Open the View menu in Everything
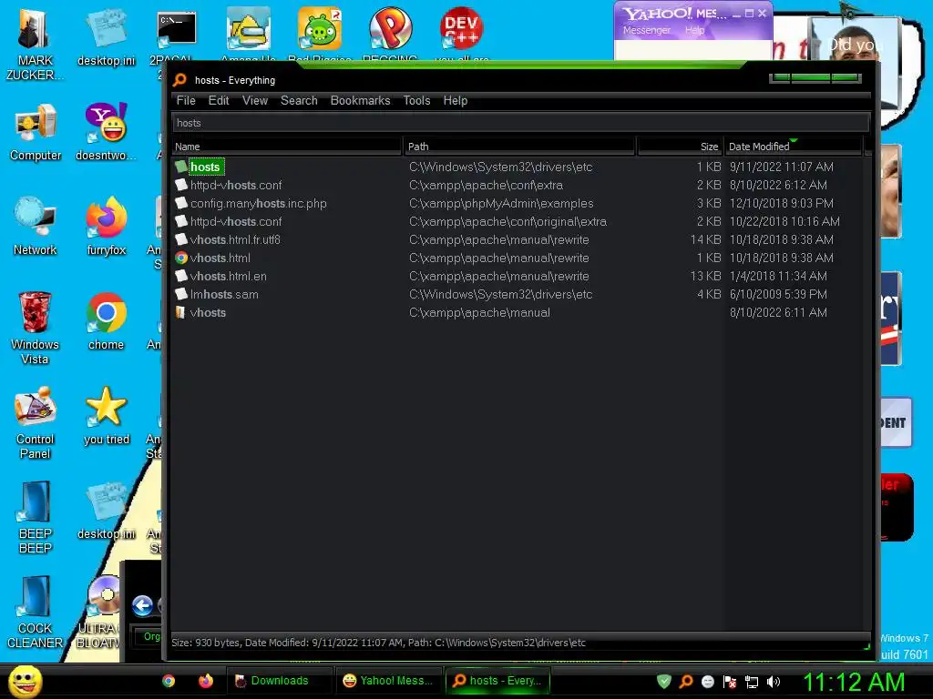This screenshot has width=933, height=699. 255,100
